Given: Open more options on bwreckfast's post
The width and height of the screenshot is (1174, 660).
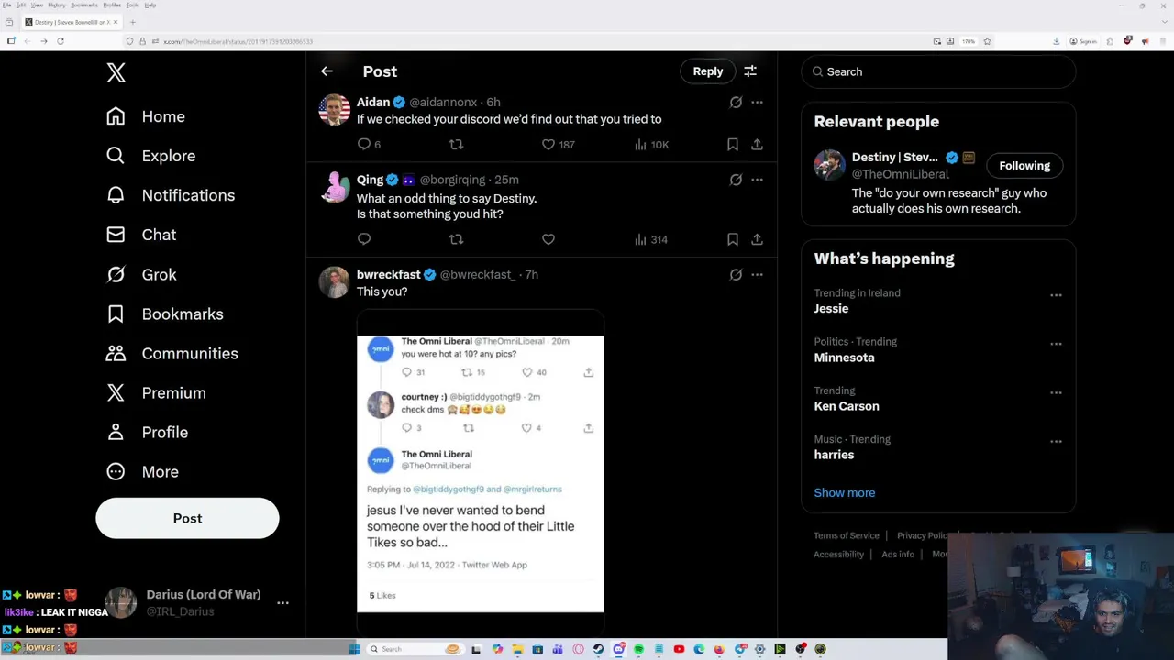Looking at the screenshot, I should 757,274.
